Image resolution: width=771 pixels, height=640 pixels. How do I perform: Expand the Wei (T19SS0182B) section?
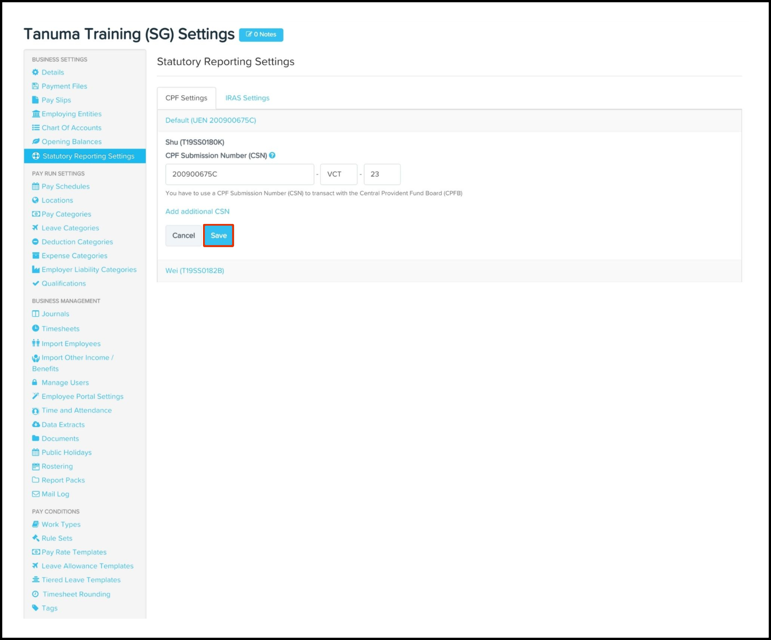(x=194, y=271)
